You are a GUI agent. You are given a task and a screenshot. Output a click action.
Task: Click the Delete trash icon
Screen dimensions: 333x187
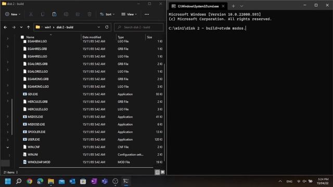click(x=89, y=14)
